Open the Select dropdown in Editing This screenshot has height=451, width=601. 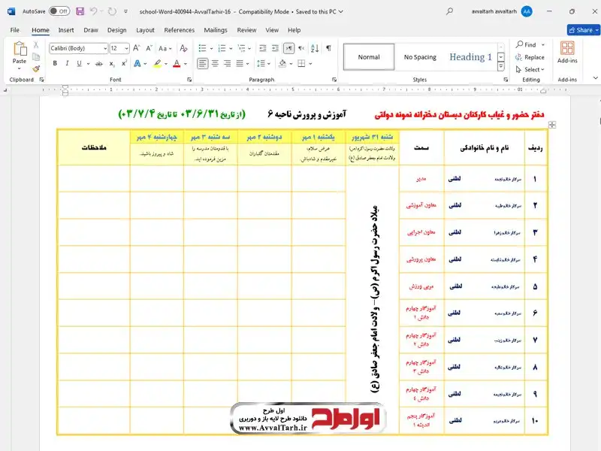(x=530, y=69)
